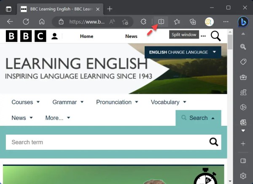The width and height of the screenshot is (253, 184).
Task: Open the sidebar Shopping tag icon
Action: [243, 62]
